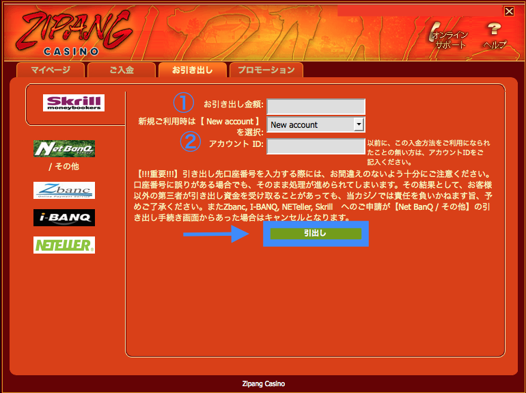Choose the NetBanQ payment logo
Screen dimensions: 526x393
[x=64, y=149]
